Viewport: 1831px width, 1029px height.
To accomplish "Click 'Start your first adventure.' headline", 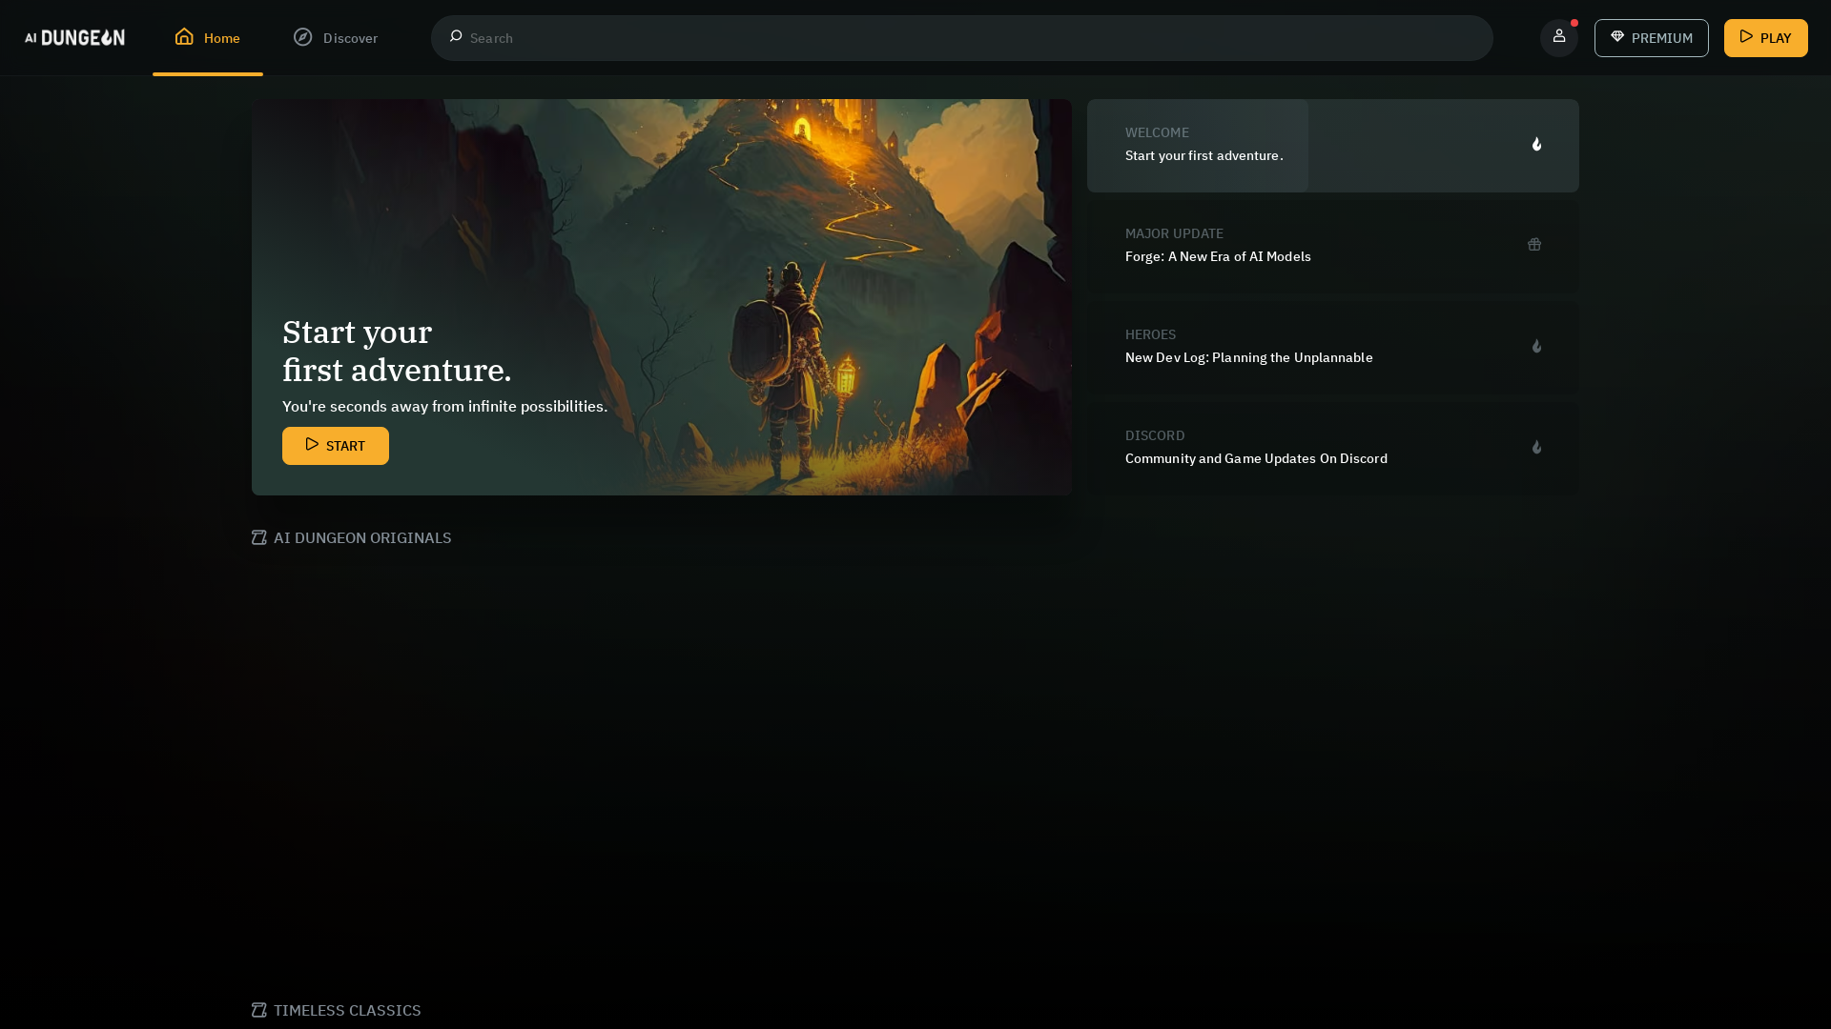I will pyautogui.click(x=397, y=351).
